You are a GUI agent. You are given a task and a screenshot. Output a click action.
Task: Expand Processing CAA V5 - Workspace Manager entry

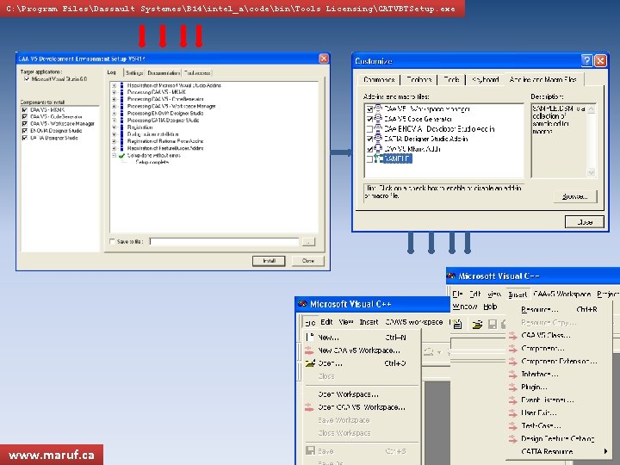(115, 106)
